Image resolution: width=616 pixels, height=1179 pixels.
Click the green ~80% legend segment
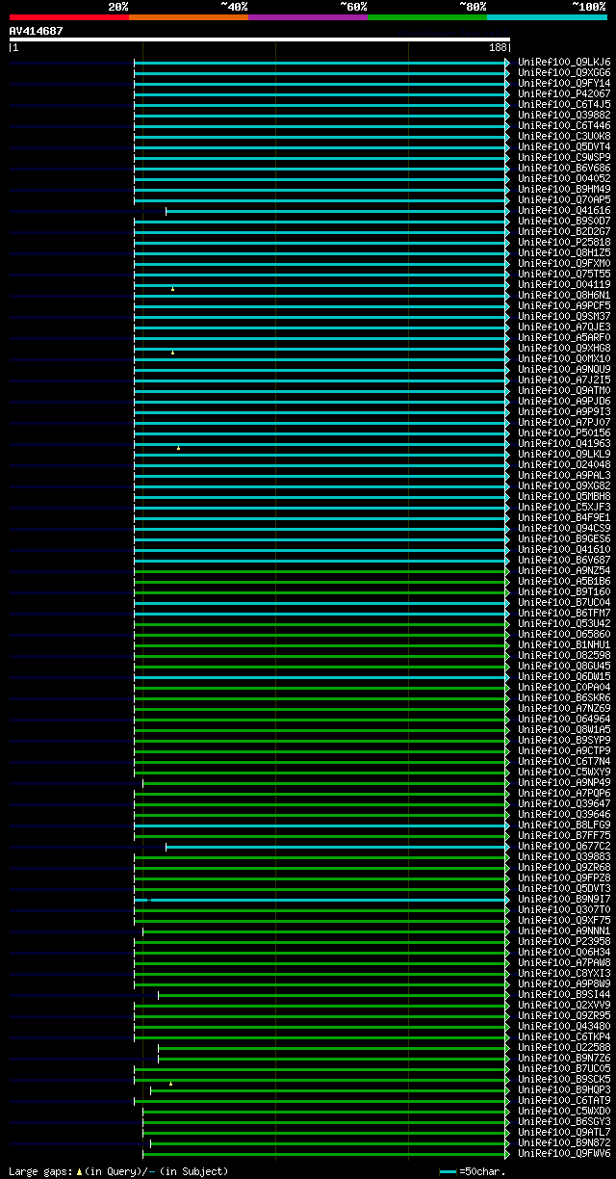coord(427,17)
